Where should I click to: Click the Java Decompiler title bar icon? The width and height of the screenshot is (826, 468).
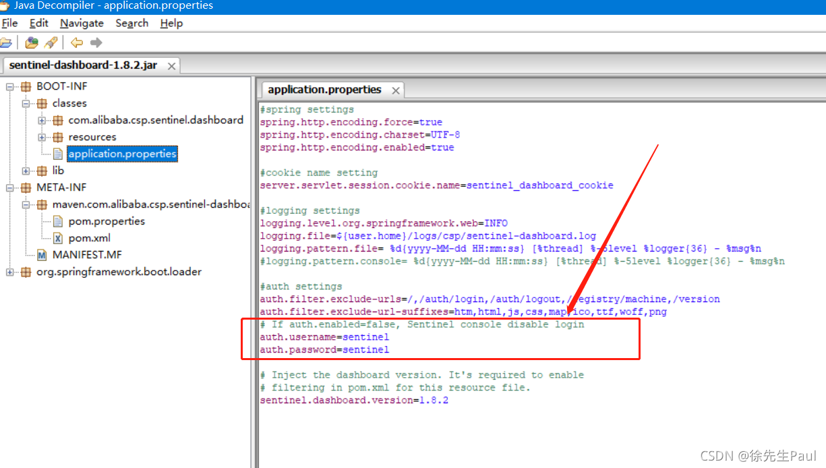[5, 5]
